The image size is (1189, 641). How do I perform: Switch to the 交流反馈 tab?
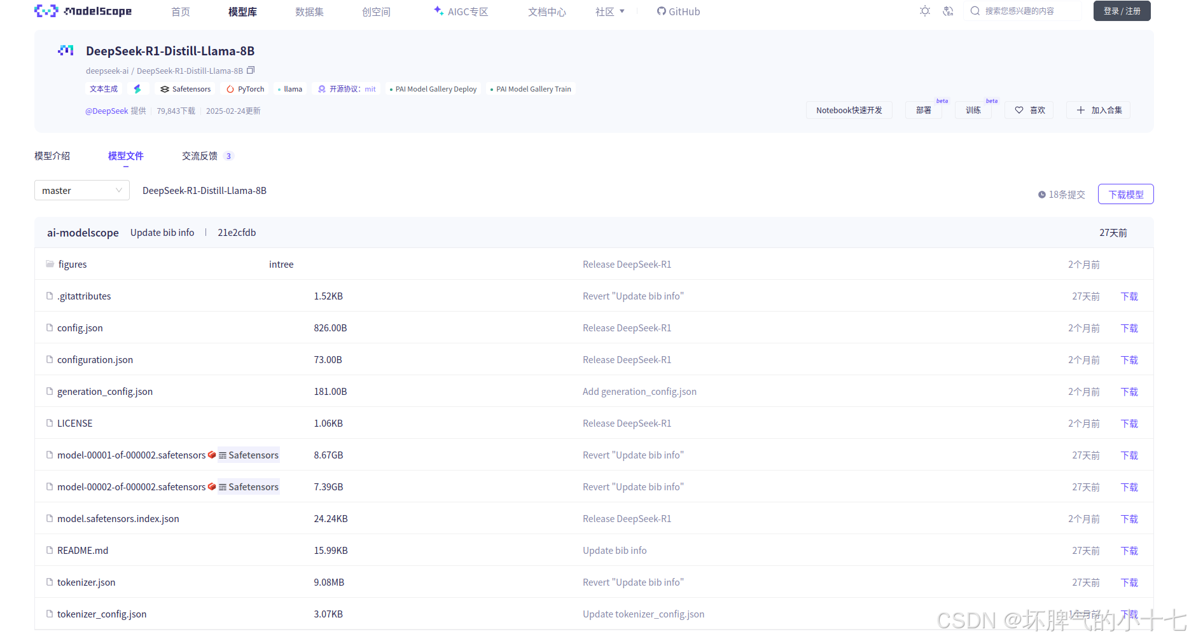(208, 156)
